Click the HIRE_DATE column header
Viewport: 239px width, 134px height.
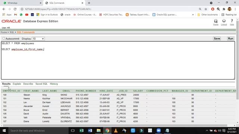click(x=106, y=91)
